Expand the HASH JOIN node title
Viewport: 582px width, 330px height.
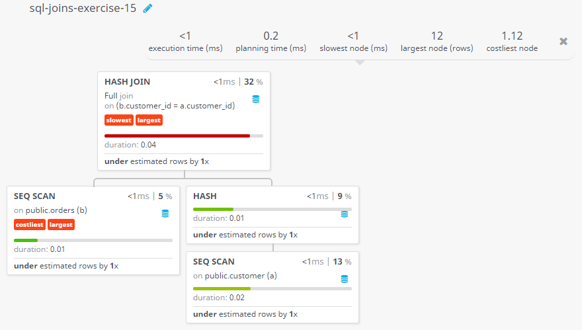pyautogui.click(x=127, y=81)
